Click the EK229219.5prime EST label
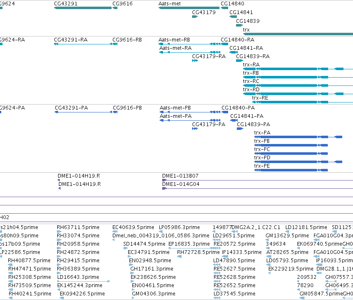 click(x=291, y=269)
